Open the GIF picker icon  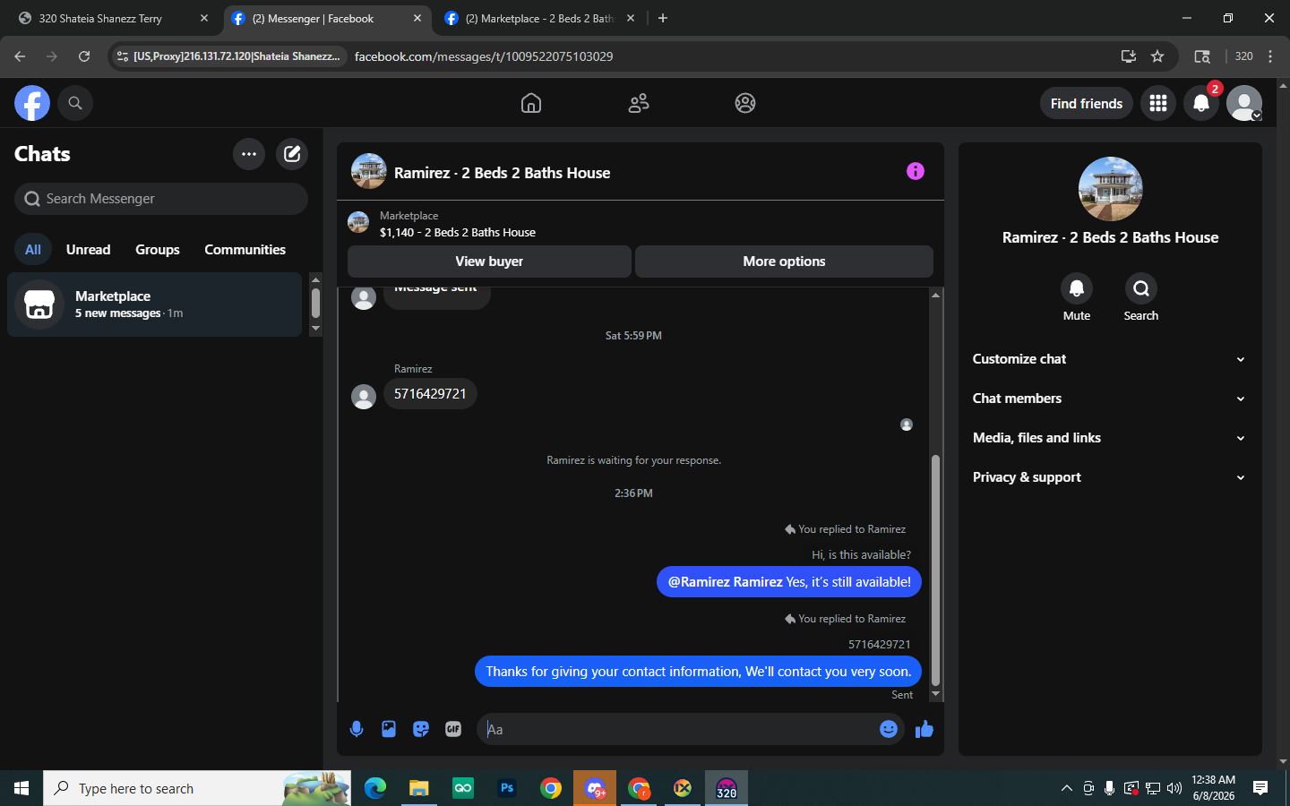[x=453, y=729]
